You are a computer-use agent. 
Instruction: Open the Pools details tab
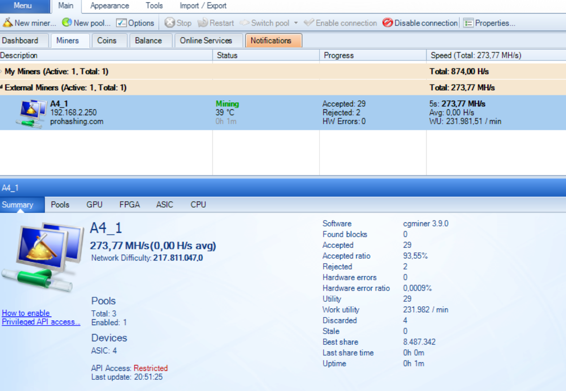[x=60, y=204]
